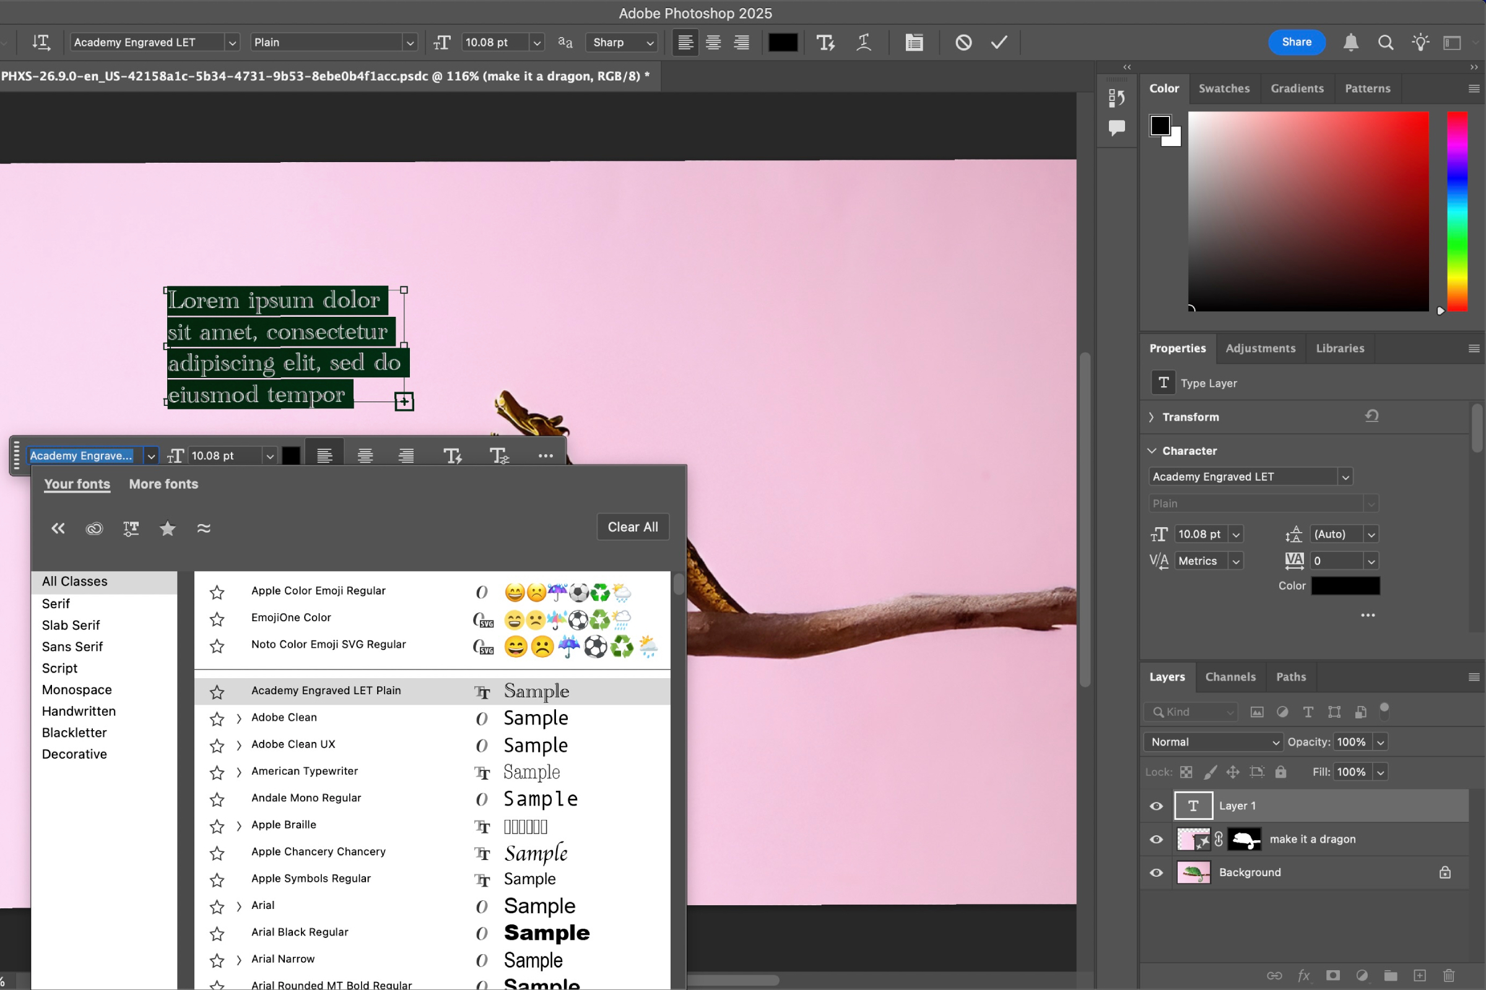Open the warp text tool in options bar

coord(864,42)
